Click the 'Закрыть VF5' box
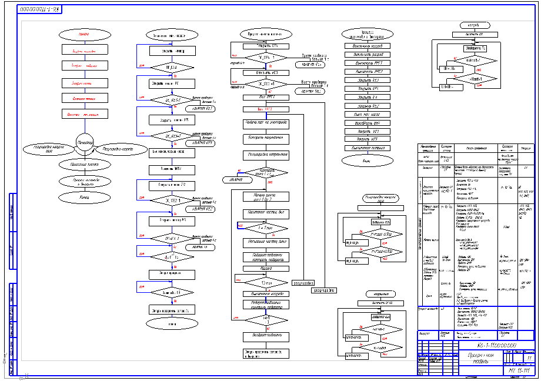This screenshot has width=541, height=381. (x=368, y=139)
